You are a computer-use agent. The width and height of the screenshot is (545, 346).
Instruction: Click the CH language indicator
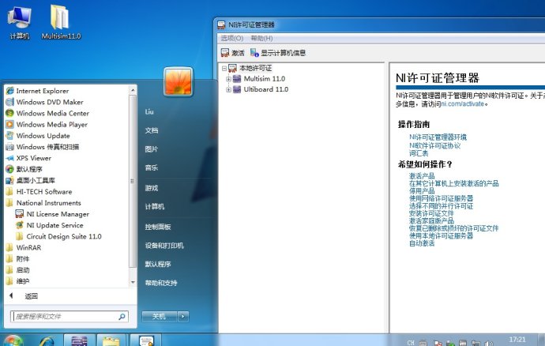tap(411, 343)
